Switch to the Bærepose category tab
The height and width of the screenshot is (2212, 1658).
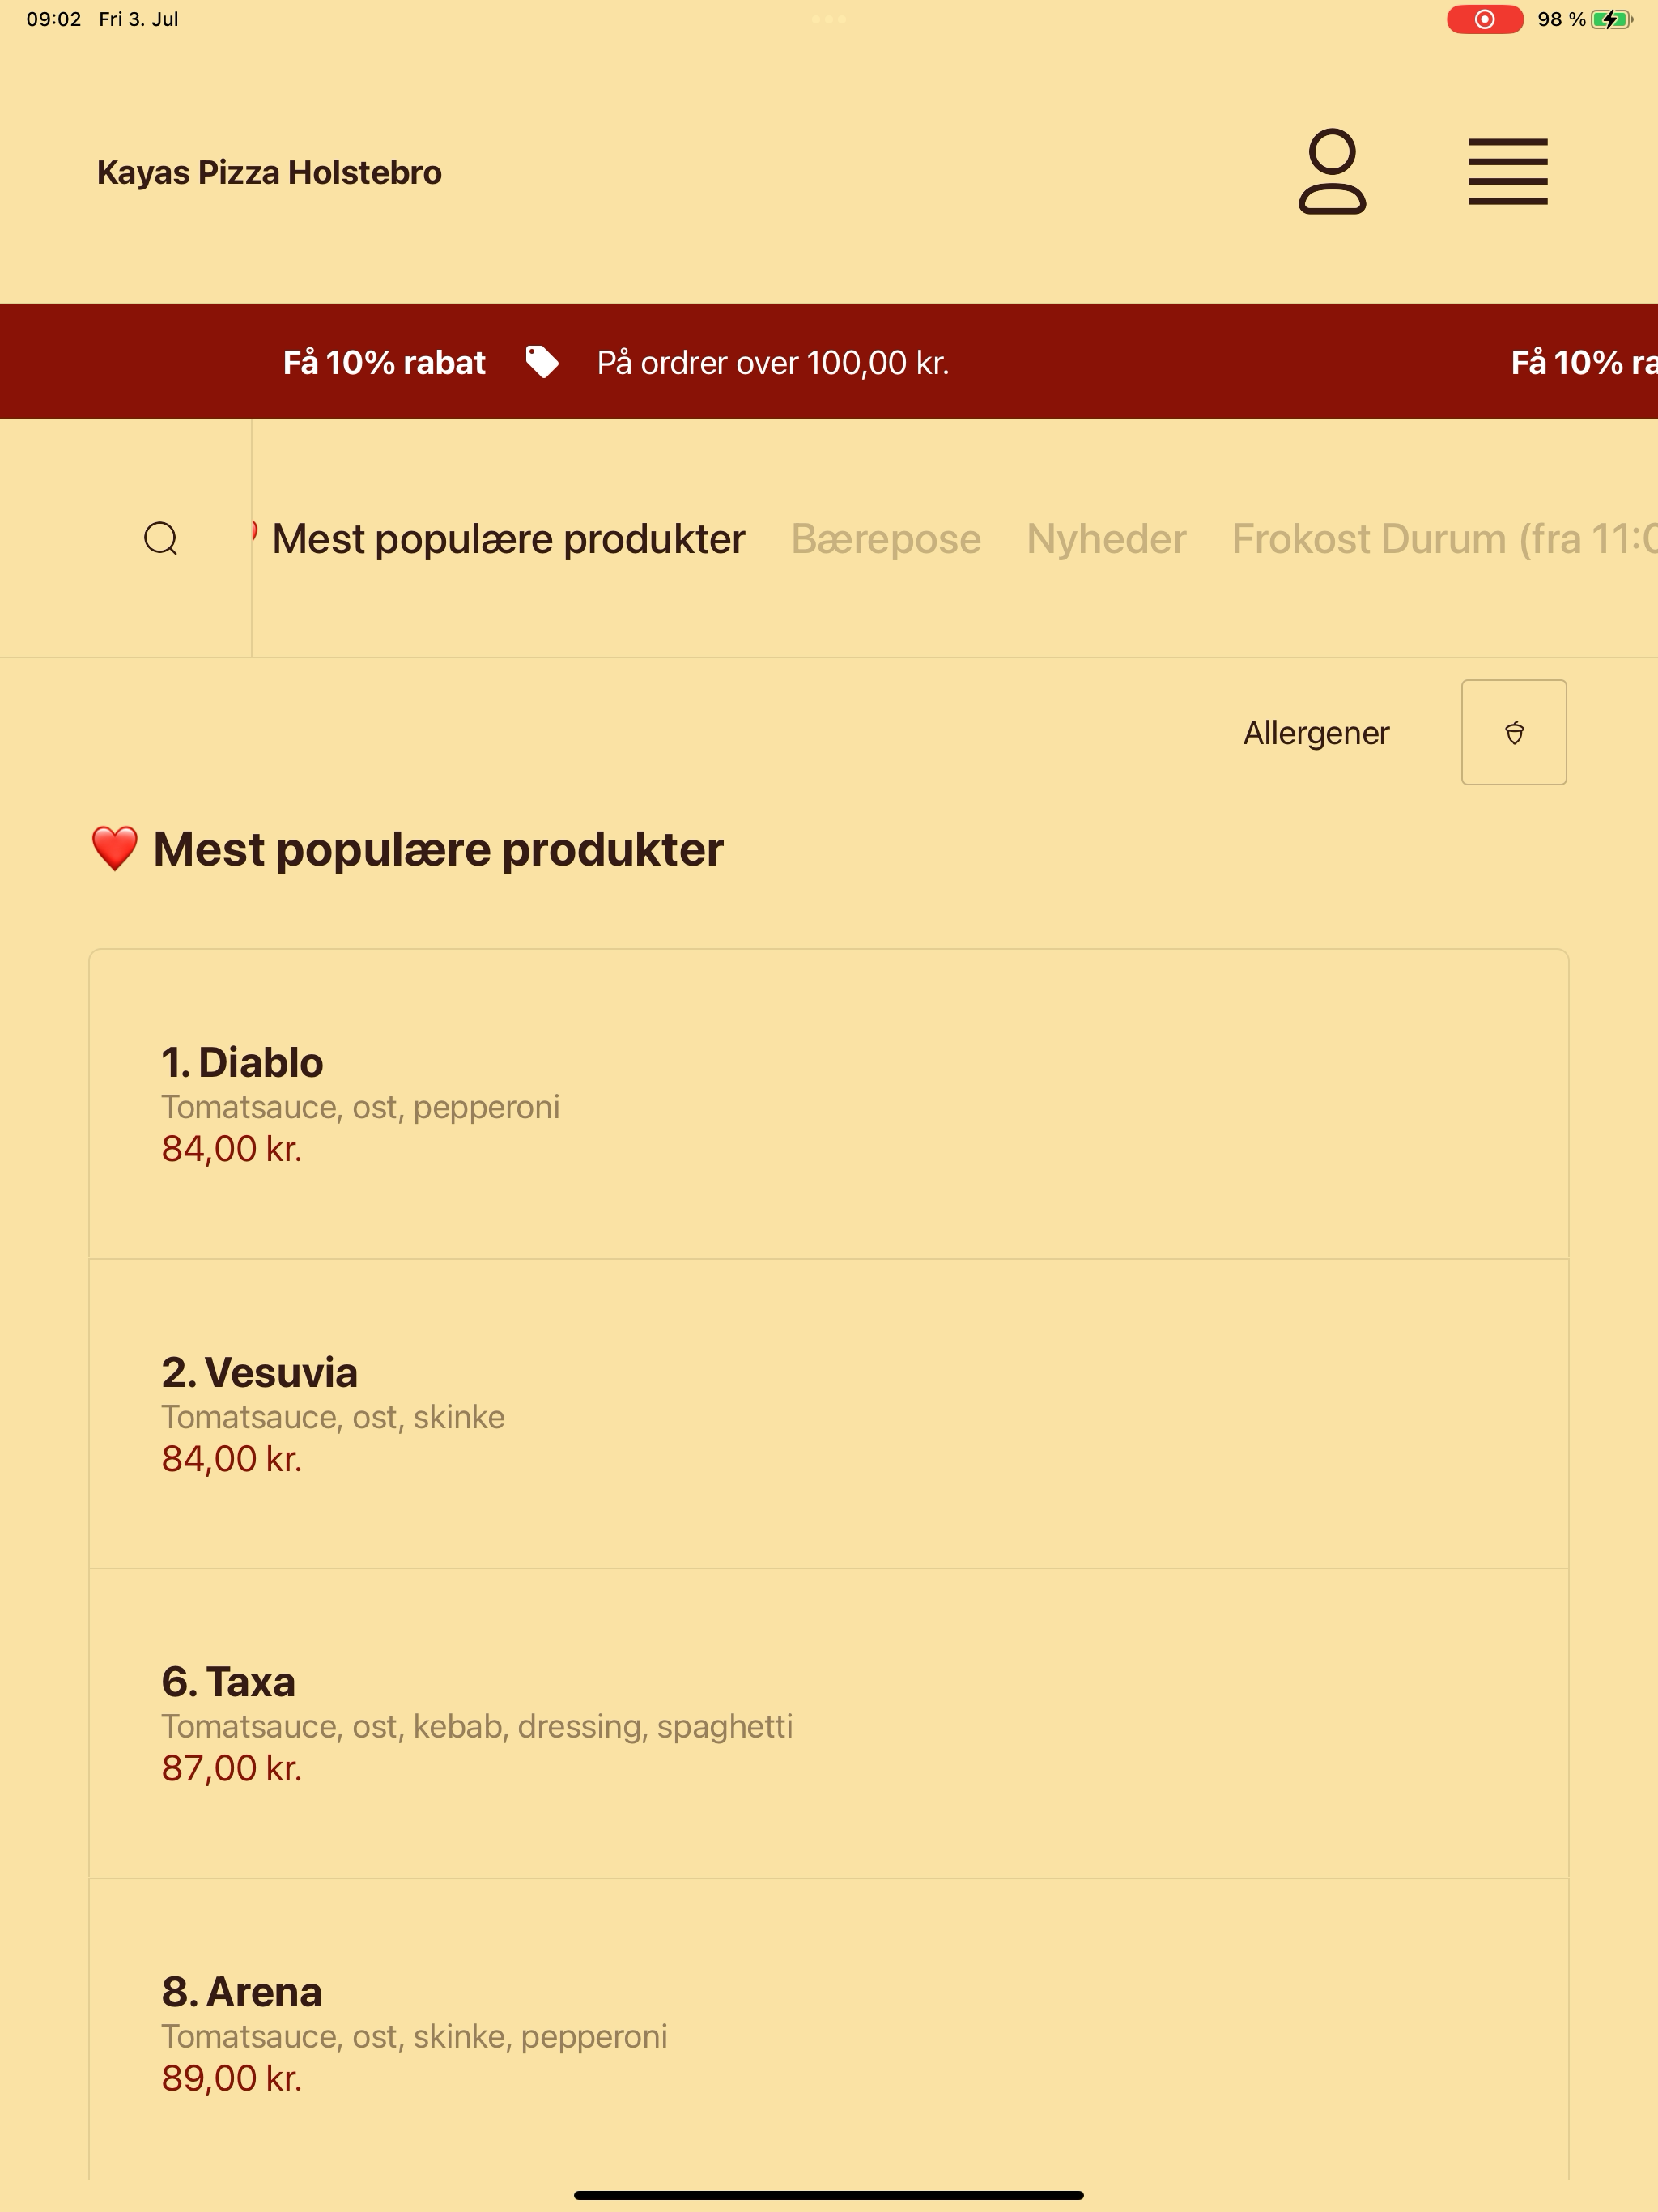point(886,539)
